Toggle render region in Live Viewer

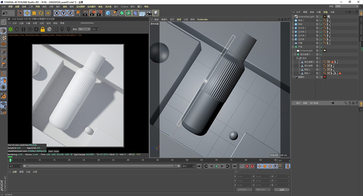pyautogui.click(x=56, y=29)
